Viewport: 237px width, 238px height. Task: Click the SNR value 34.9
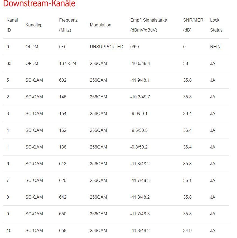click(x=187, y=230)
